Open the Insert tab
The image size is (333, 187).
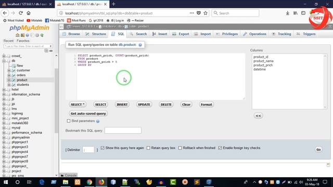point(160,34)
